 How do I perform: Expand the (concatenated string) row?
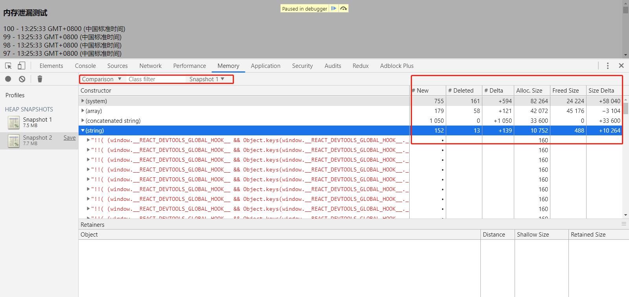pyautogui.click(x=83, y=121)
